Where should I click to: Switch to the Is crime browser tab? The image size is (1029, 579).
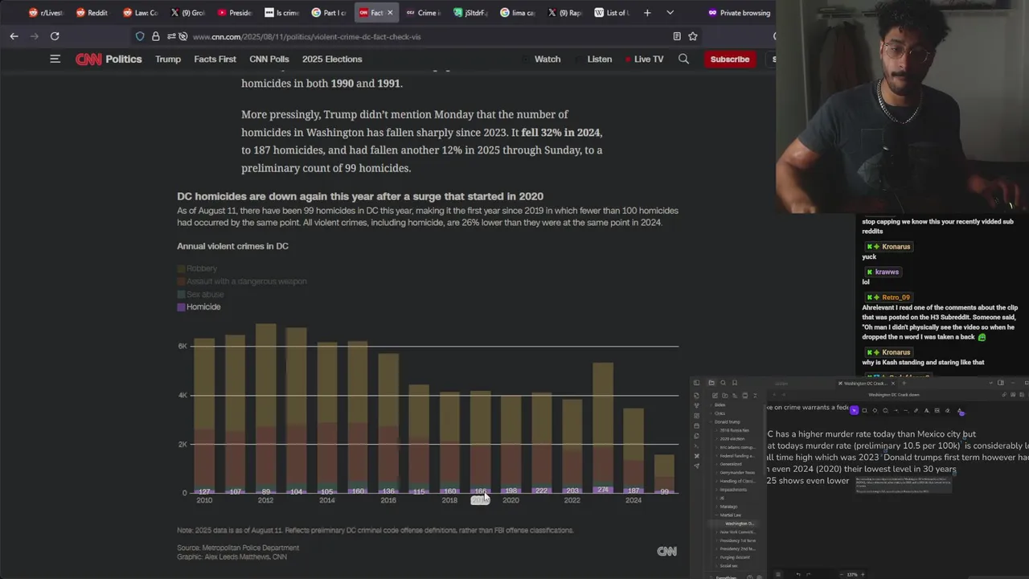(x=282, y=13)
